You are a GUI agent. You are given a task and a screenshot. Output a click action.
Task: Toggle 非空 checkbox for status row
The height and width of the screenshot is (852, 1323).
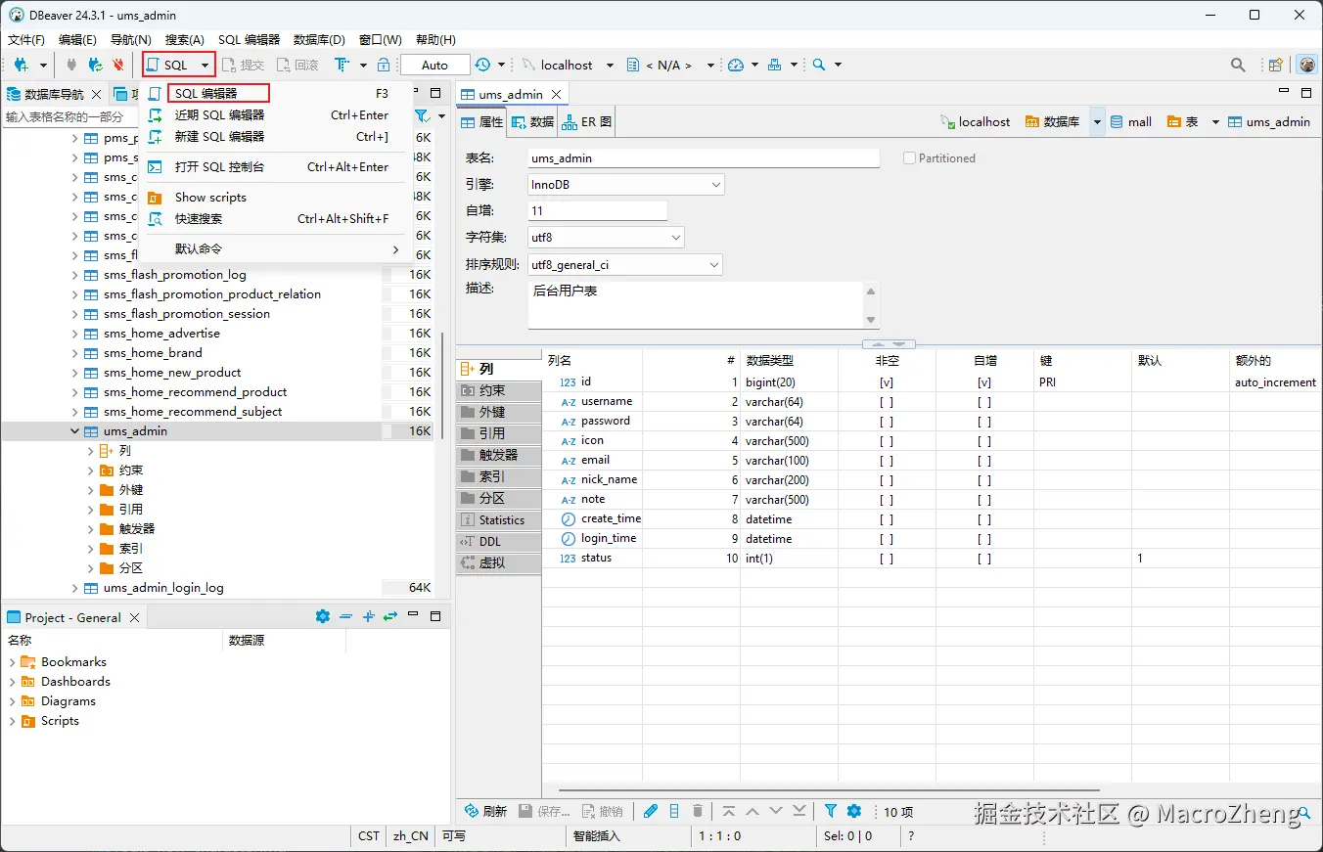[887, 559]
